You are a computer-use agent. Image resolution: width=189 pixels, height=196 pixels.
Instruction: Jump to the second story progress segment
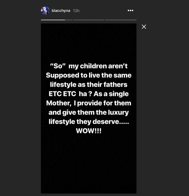pyautogui.click(x=88, y=20)
